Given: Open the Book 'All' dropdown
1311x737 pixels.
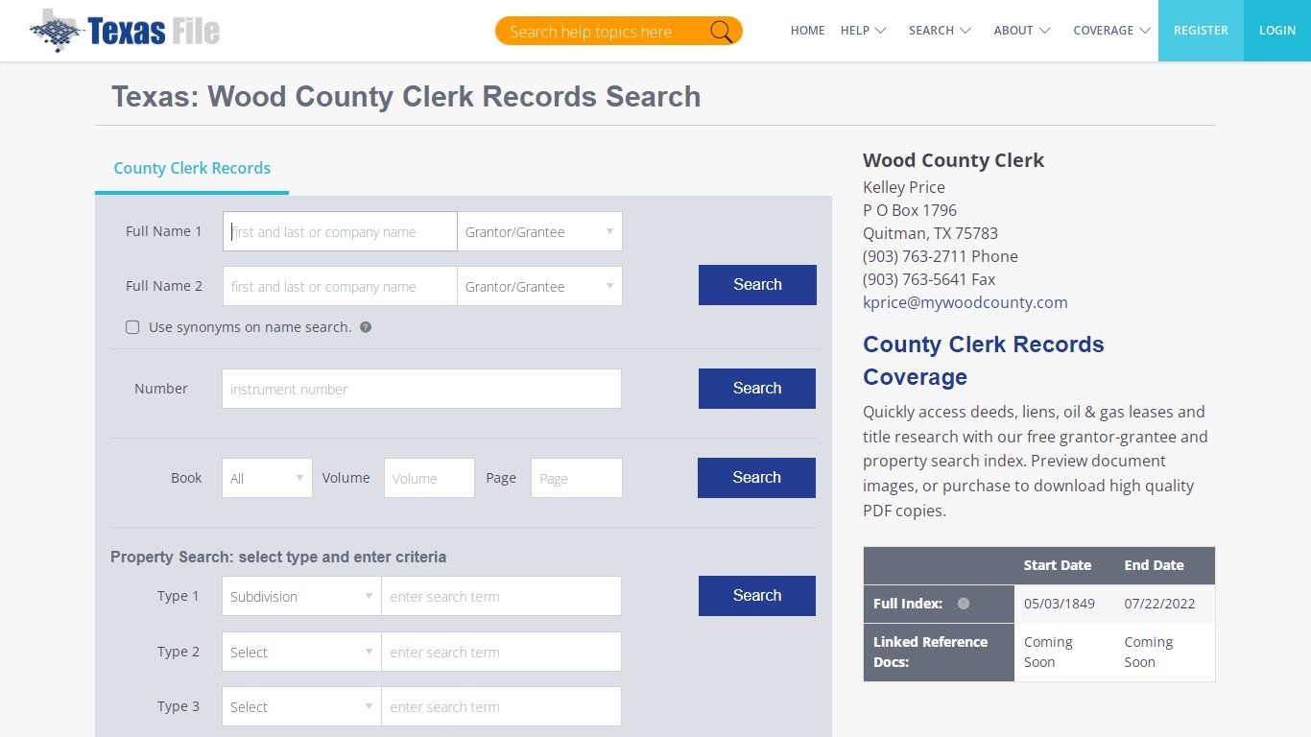Looking at the screenshot, I should 267,478.
